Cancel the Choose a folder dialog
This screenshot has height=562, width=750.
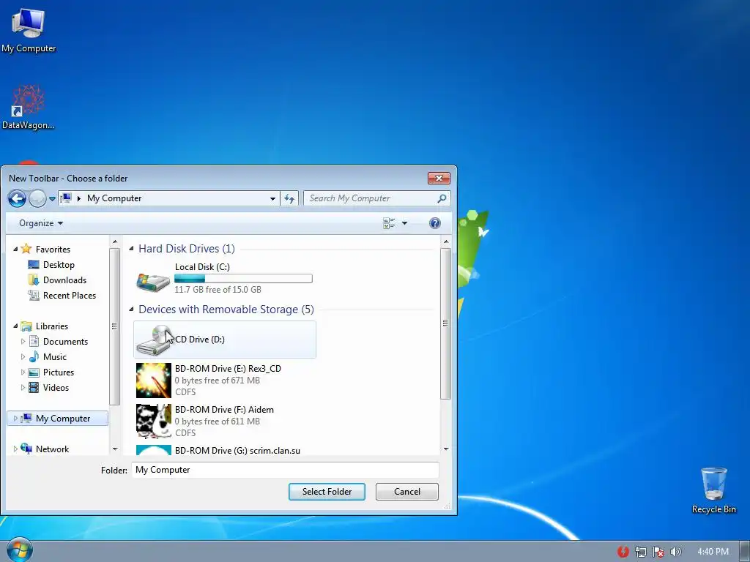click(407, 492)
